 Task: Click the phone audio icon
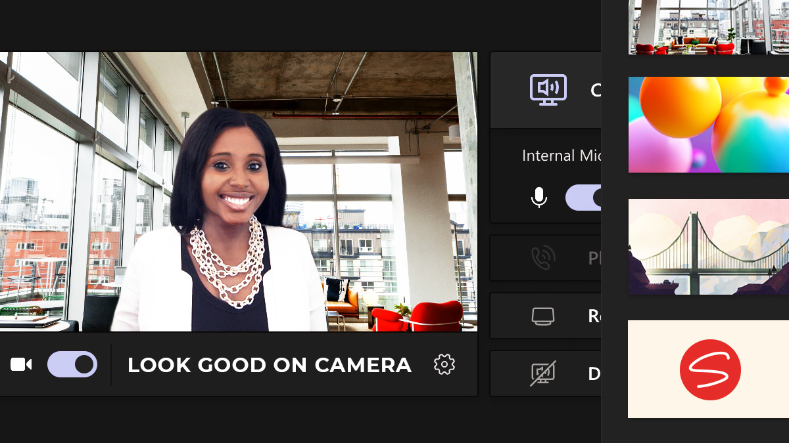pyautogui.click(x=543, y=259)
